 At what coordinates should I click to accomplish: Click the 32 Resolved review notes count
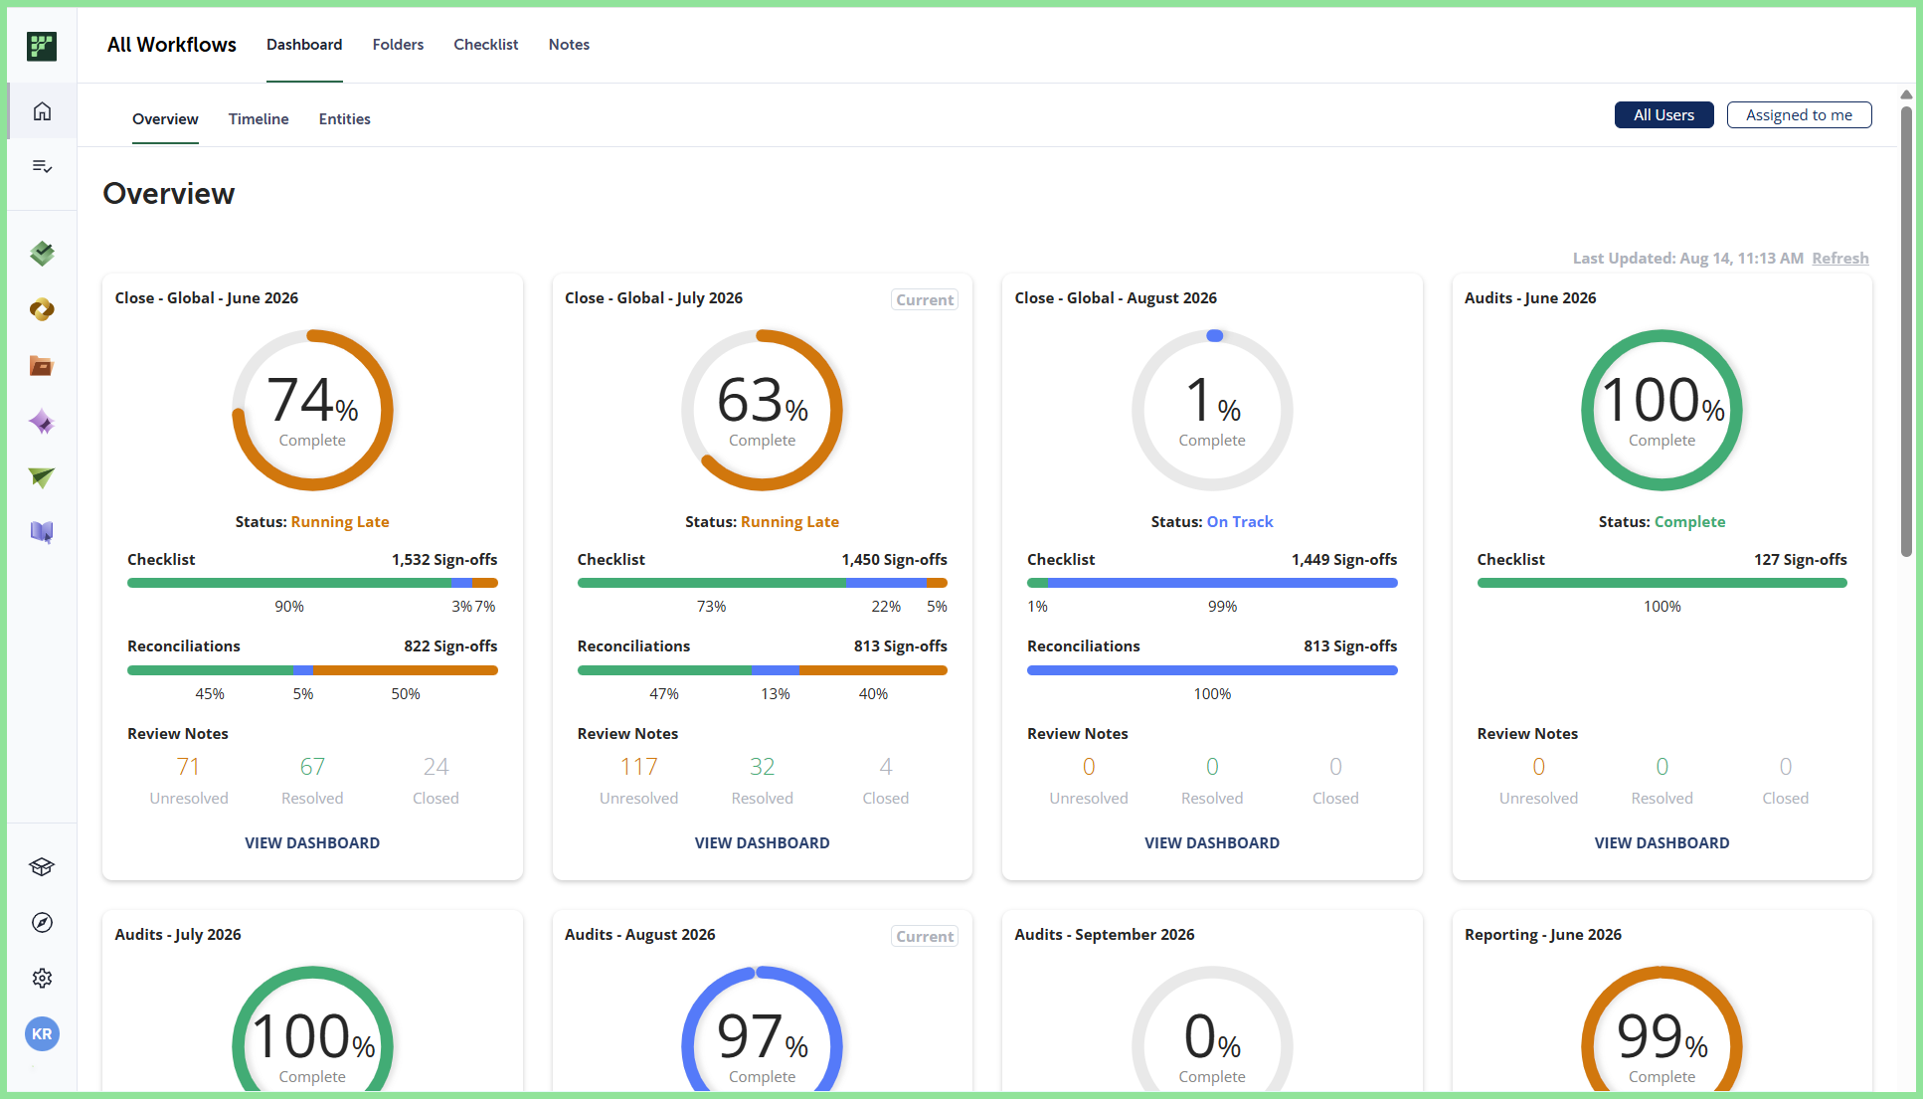click(x=762, y=767)
